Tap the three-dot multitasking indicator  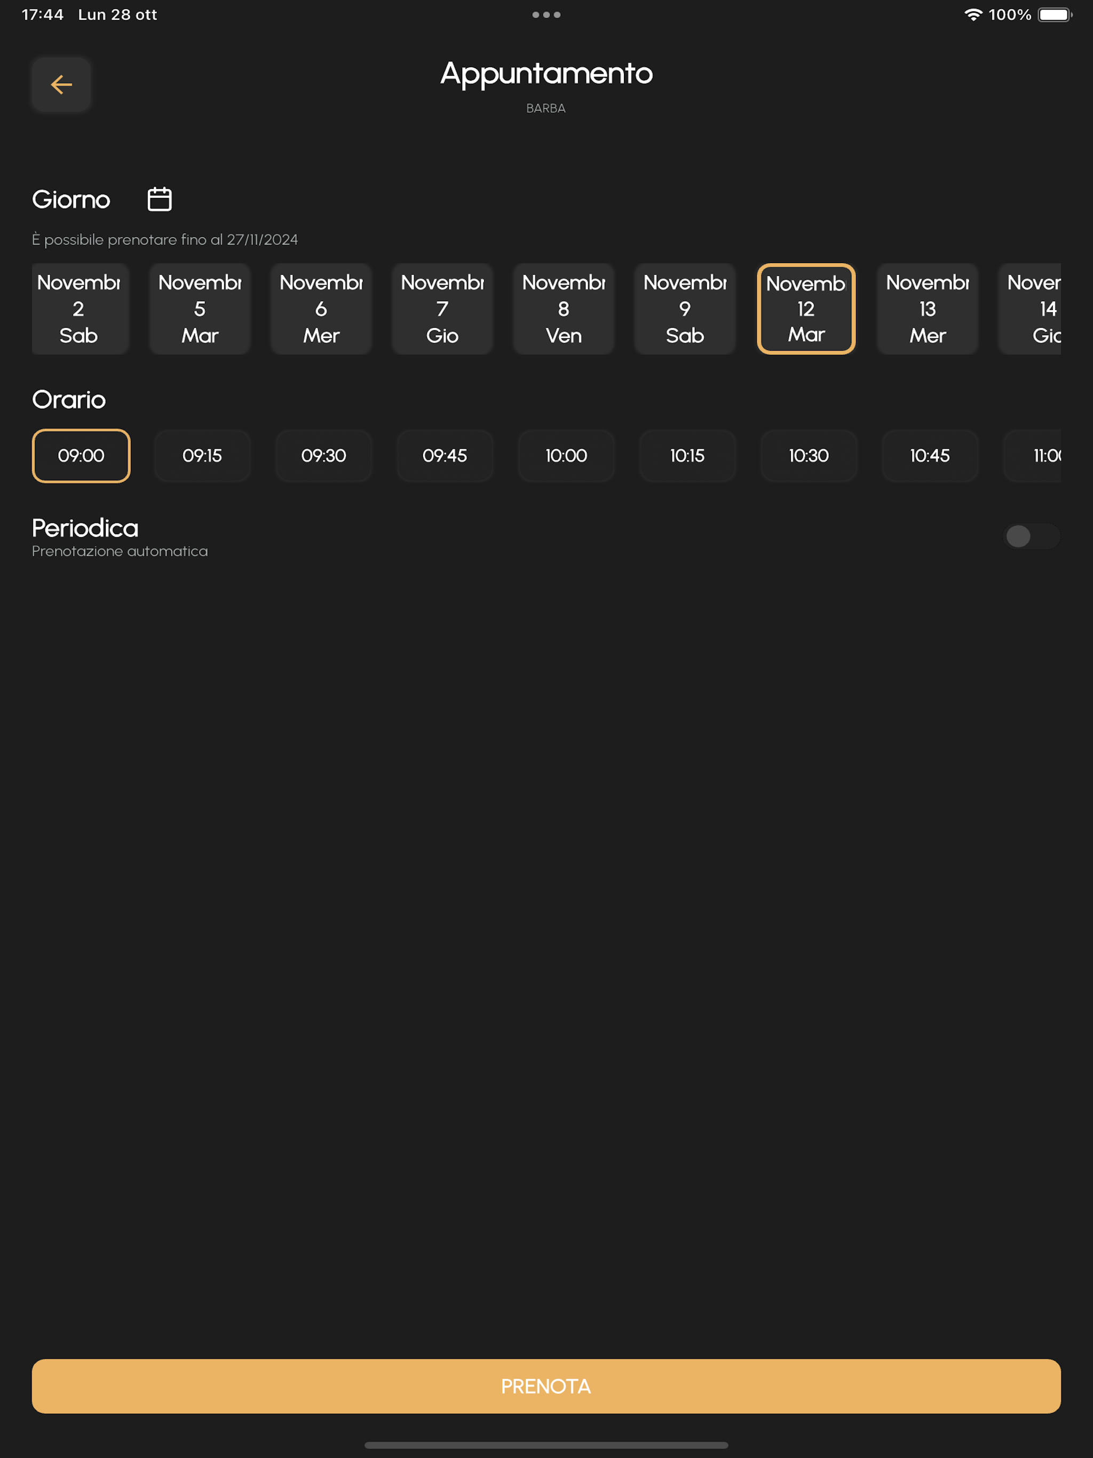[546, 14]
